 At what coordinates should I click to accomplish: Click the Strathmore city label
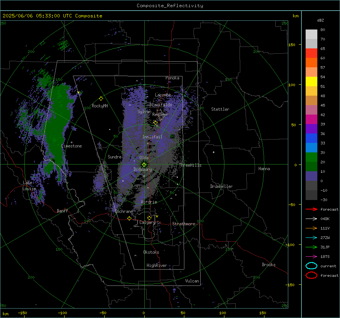click(184, 224)
